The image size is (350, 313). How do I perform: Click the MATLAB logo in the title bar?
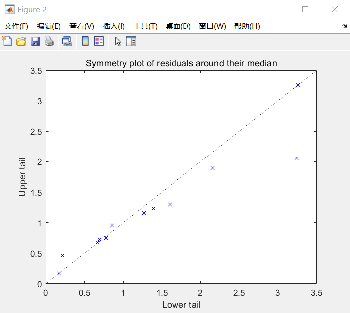click(9, 9)
